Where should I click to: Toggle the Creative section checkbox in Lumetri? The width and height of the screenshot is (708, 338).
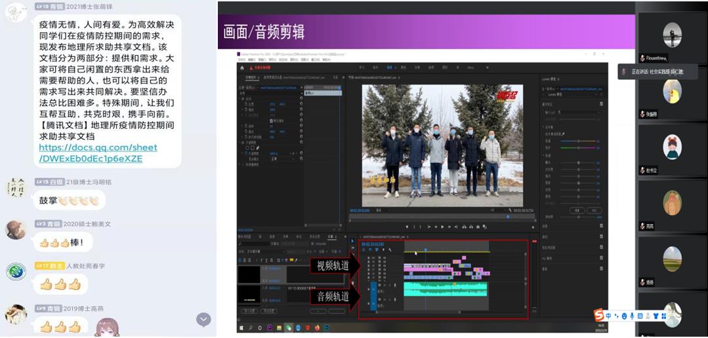[x=601, y=227]
